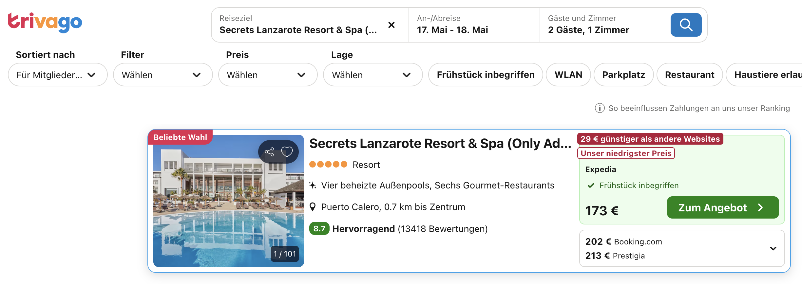
Task: Click the An-/Abreise date field
Action: (474, 25)
